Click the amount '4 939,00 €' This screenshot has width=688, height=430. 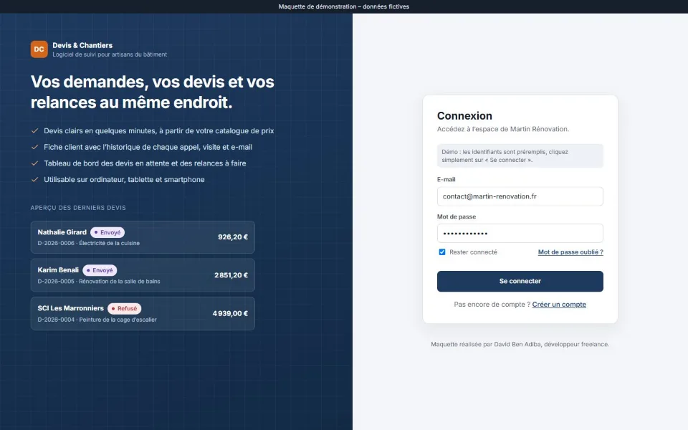click(x=230, y=313)
